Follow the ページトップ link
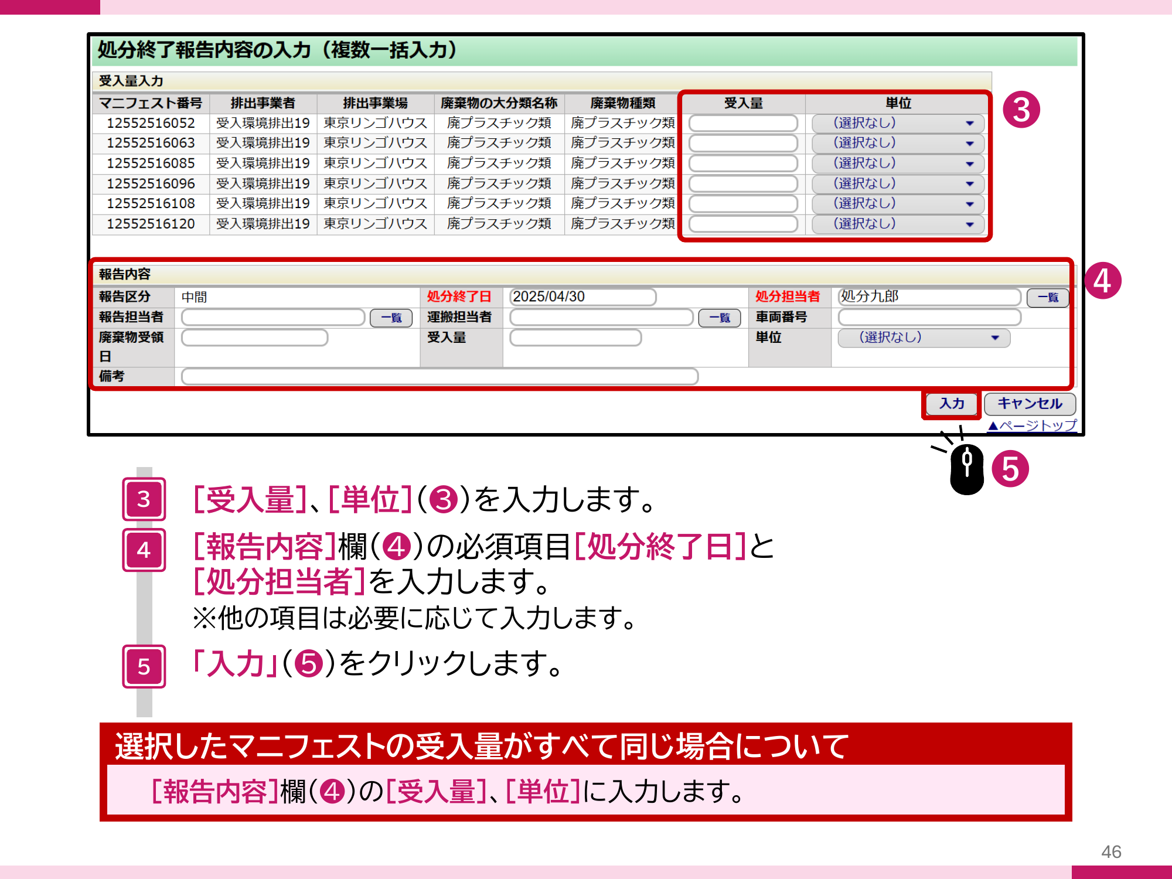 (1033, 425)
